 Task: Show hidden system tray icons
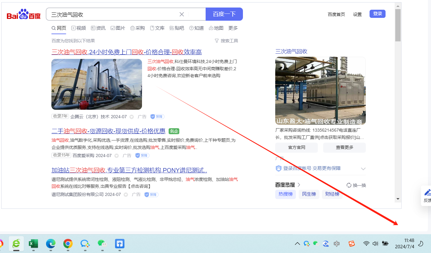(297, 244)
